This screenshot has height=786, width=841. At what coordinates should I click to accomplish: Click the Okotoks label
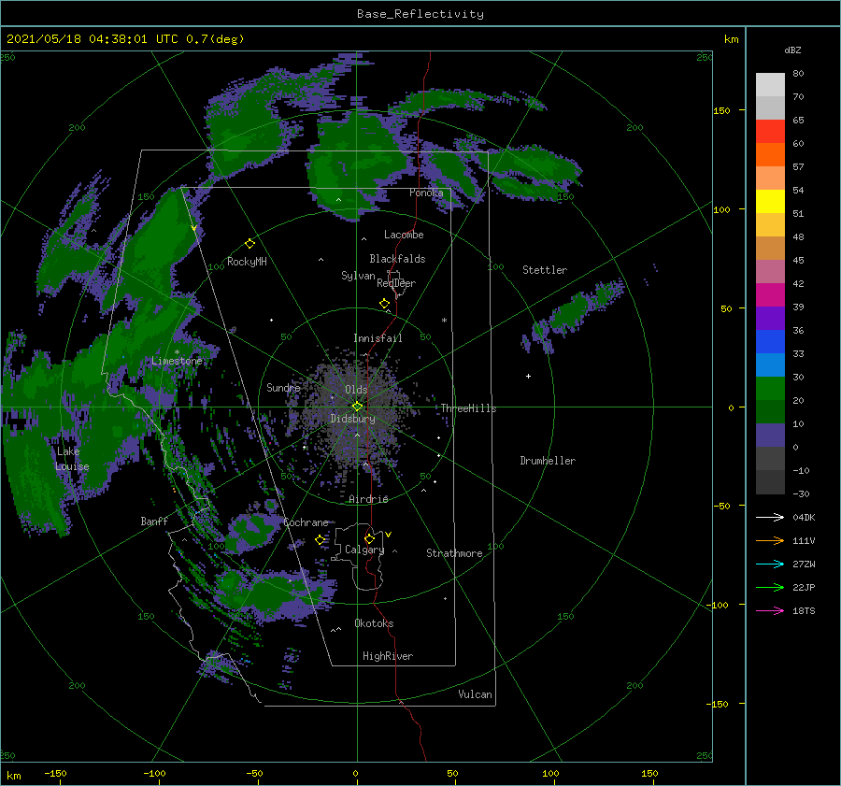[x=374, y=623]
